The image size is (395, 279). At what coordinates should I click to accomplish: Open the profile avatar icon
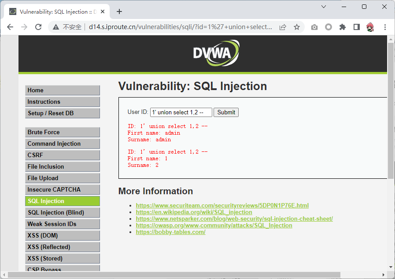tap(370, 27)
